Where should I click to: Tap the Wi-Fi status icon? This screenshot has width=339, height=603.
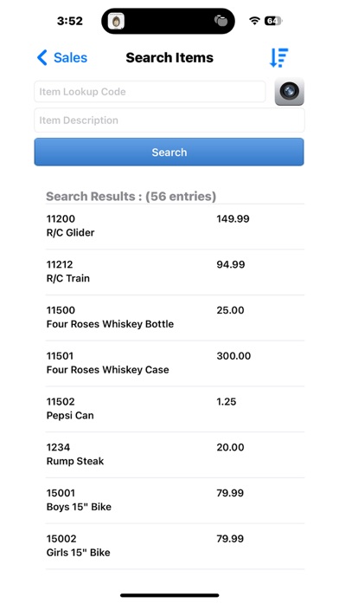point(254,21)
